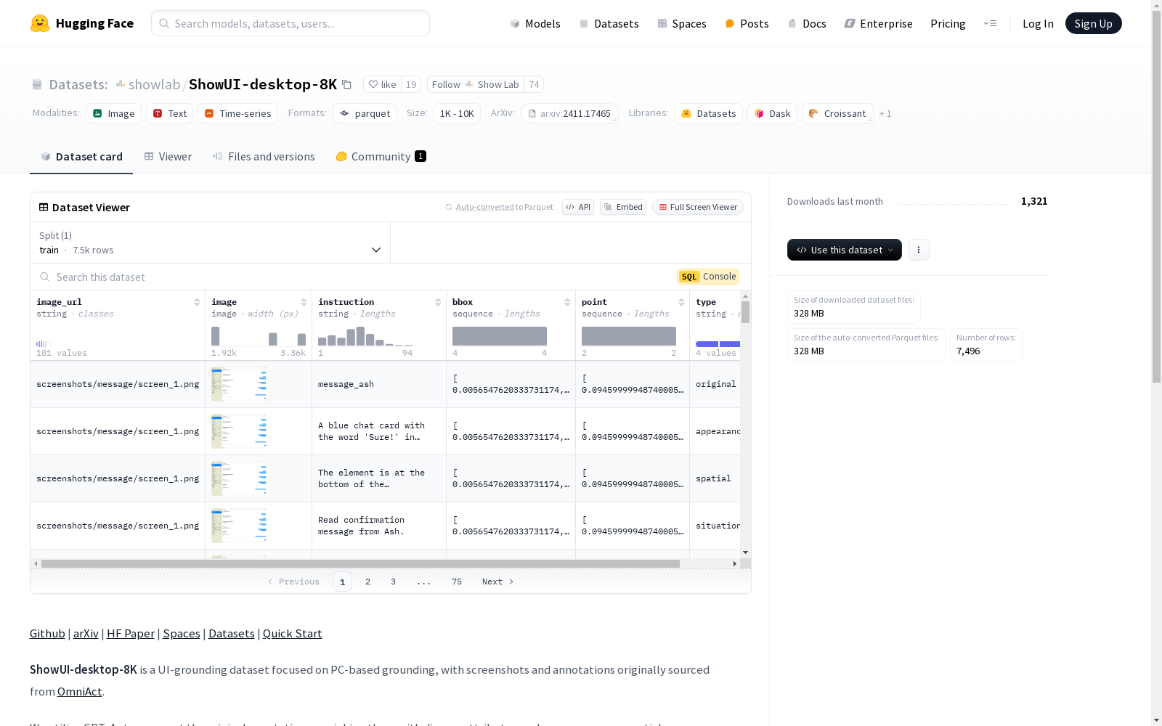Image resolution: width=1162 pixels, height=726 pixels.
Task: Click the bbox lengths histogram bar
Action: coord(500,336)
